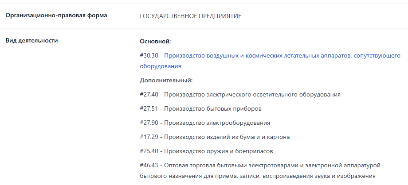The image size is (408, 185).
Task: Click the #27.90 activity code
Action: pos(149,123)
